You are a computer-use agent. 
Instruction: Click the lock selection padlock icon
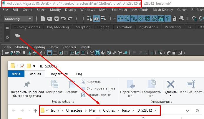[175, 19]
